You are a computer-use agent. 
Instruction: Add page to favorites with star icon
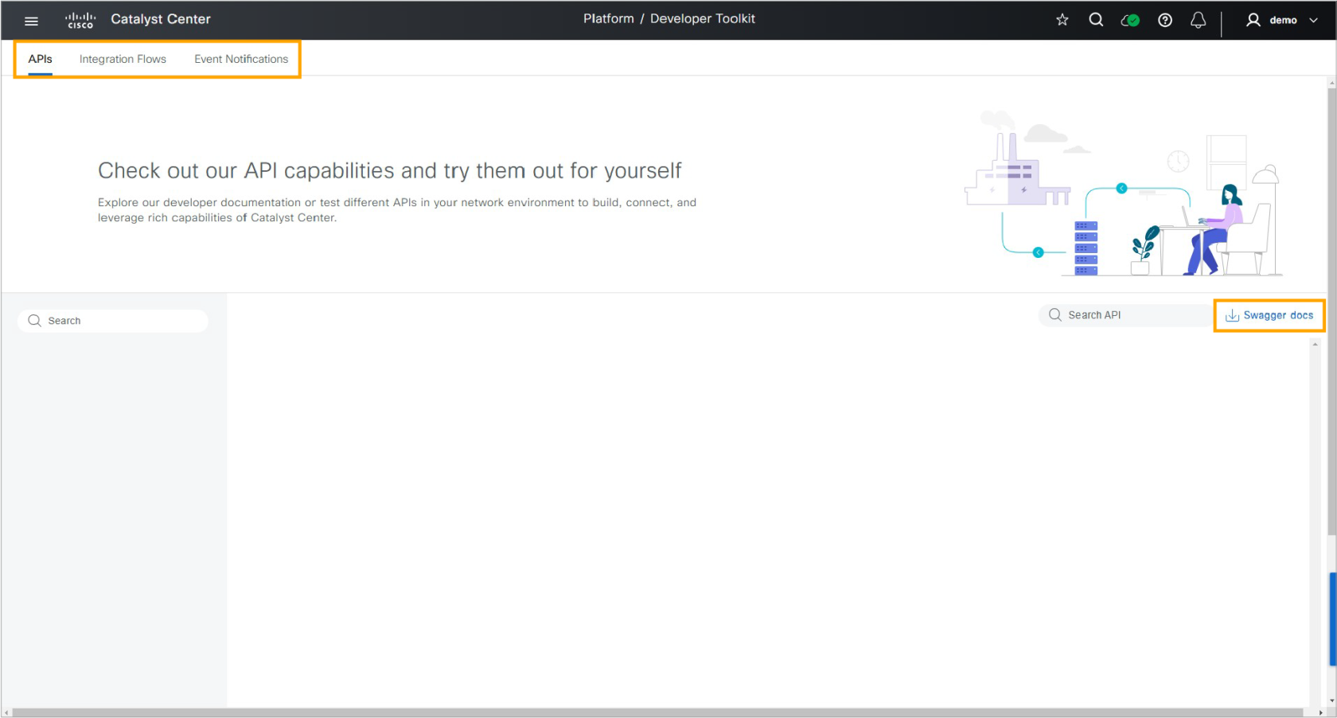pyautogui.click(x=1062, y=20)
